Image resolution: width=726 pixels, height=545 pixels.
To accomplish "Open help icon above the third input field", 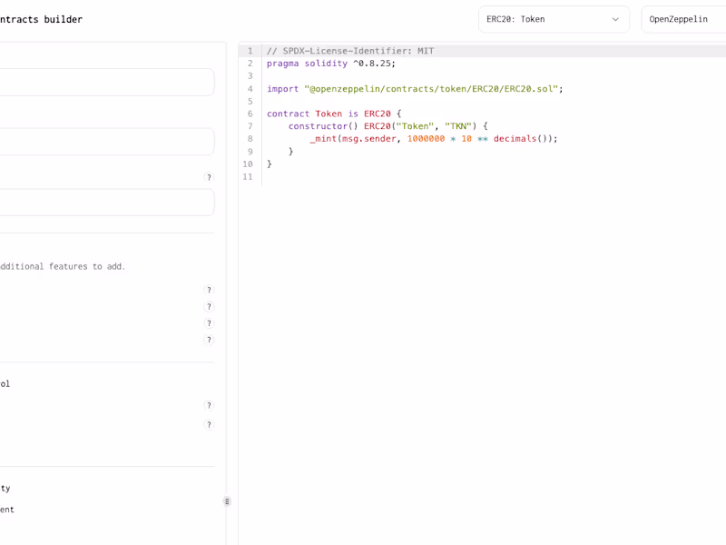I will (209, 177).
